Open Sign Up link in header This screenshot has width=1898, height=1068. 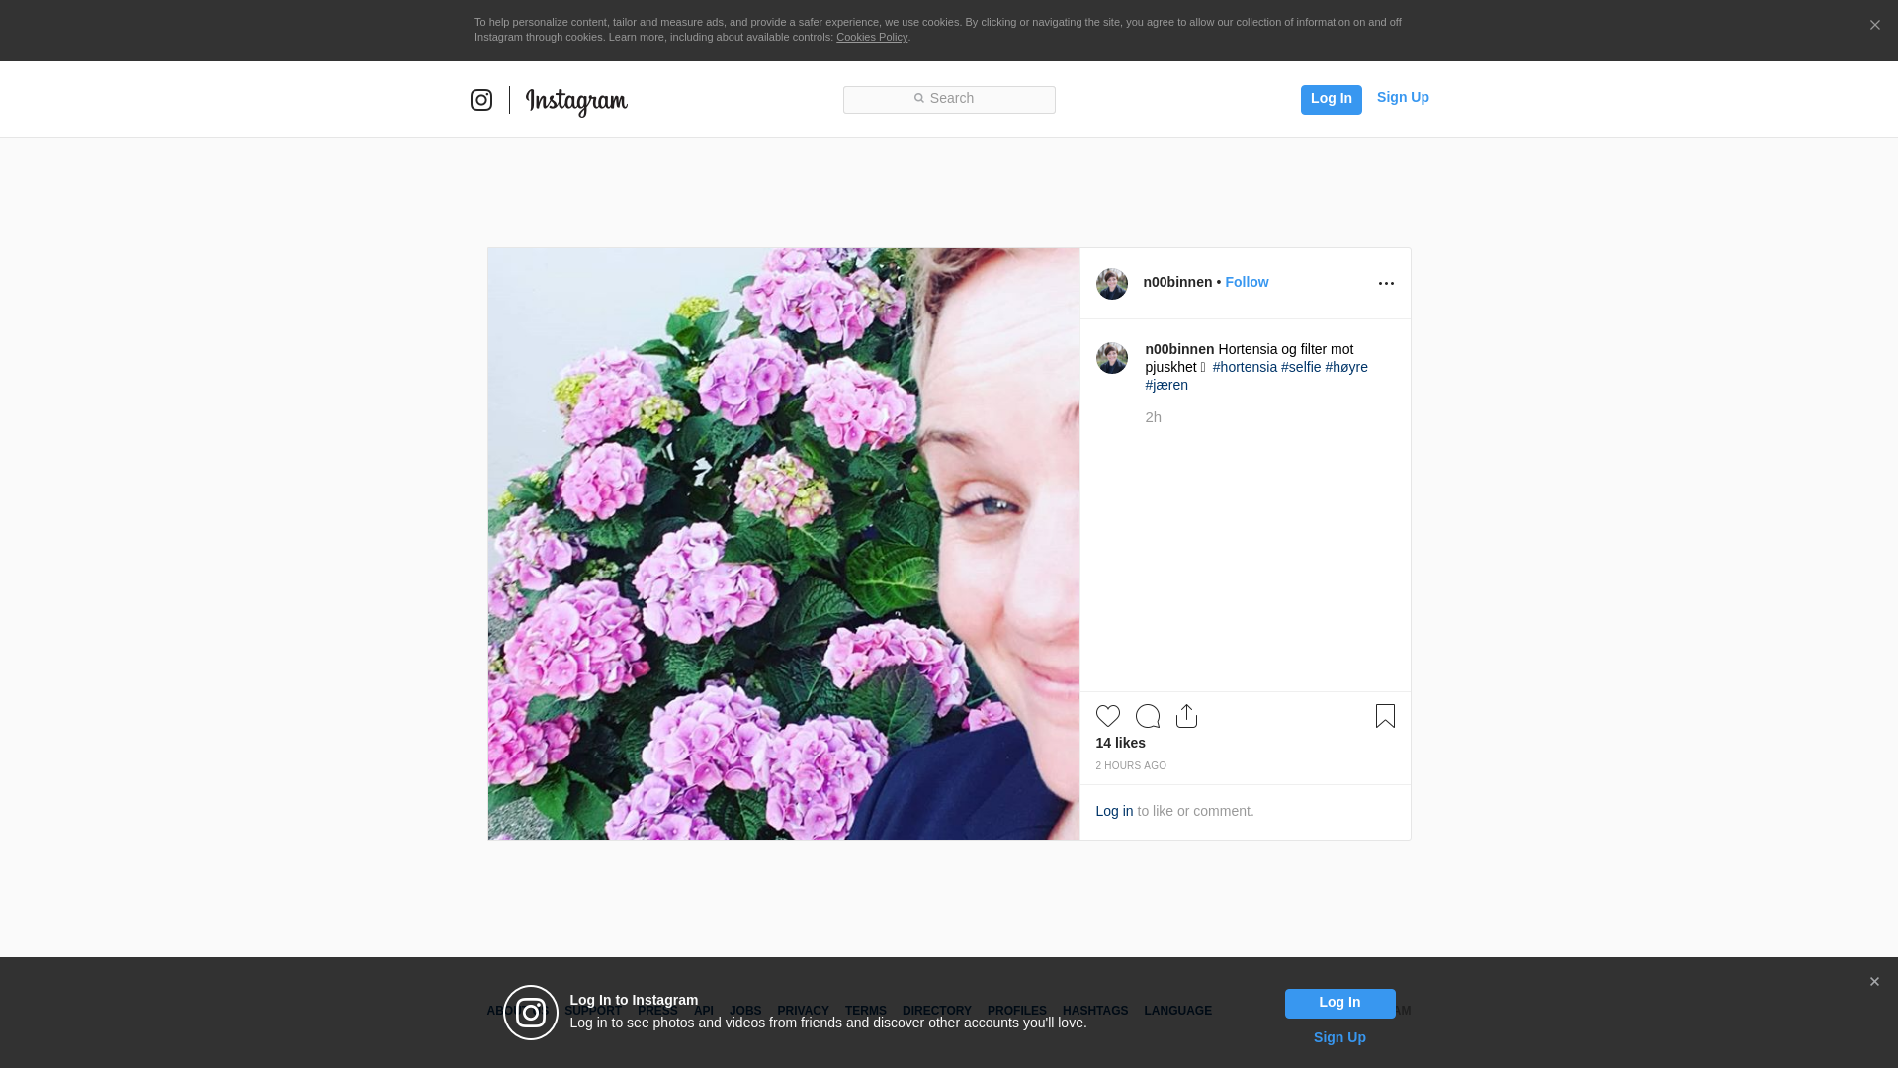[x=1403, y=97]
